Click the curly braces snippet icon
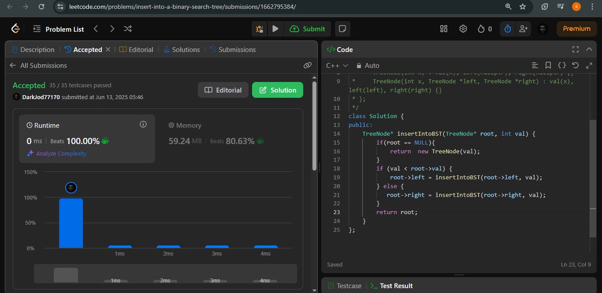The image size is (602, 293). pos(562,66)
